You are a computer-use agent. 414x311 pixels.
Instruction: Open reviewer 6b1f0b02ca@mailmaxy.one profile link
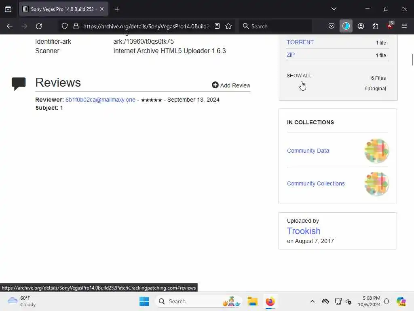click(100, 100)
